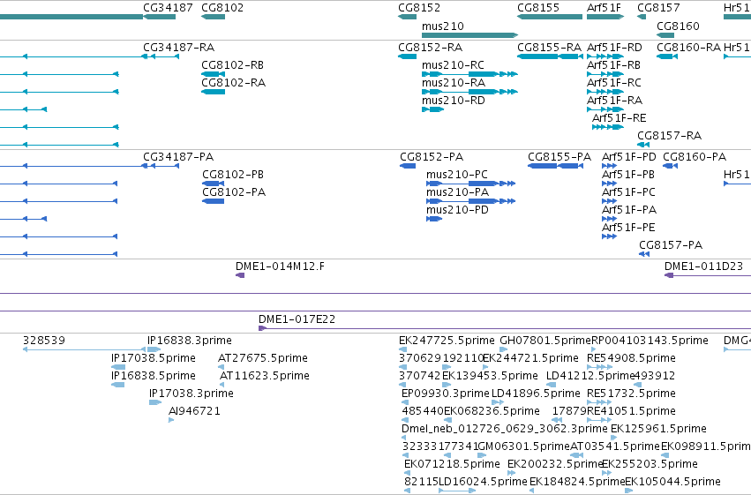This screenshot has width=751, height=495.
Task: Select EST GH07801.5prime
Action: [x=545, y=341]
